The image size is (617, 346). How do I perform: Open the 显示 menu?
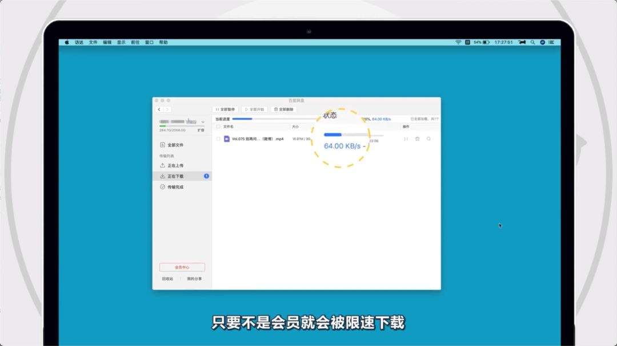[x=121, y=42]
